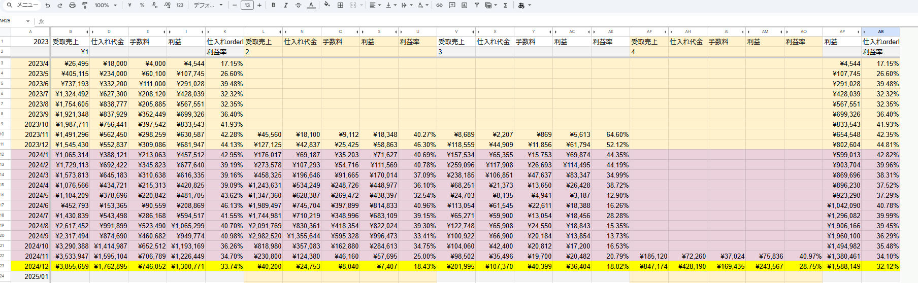Open the 100% zoom dropdown
Image resolution: width=918 pixels, height=283 pixels.
(x=106, y=5)
